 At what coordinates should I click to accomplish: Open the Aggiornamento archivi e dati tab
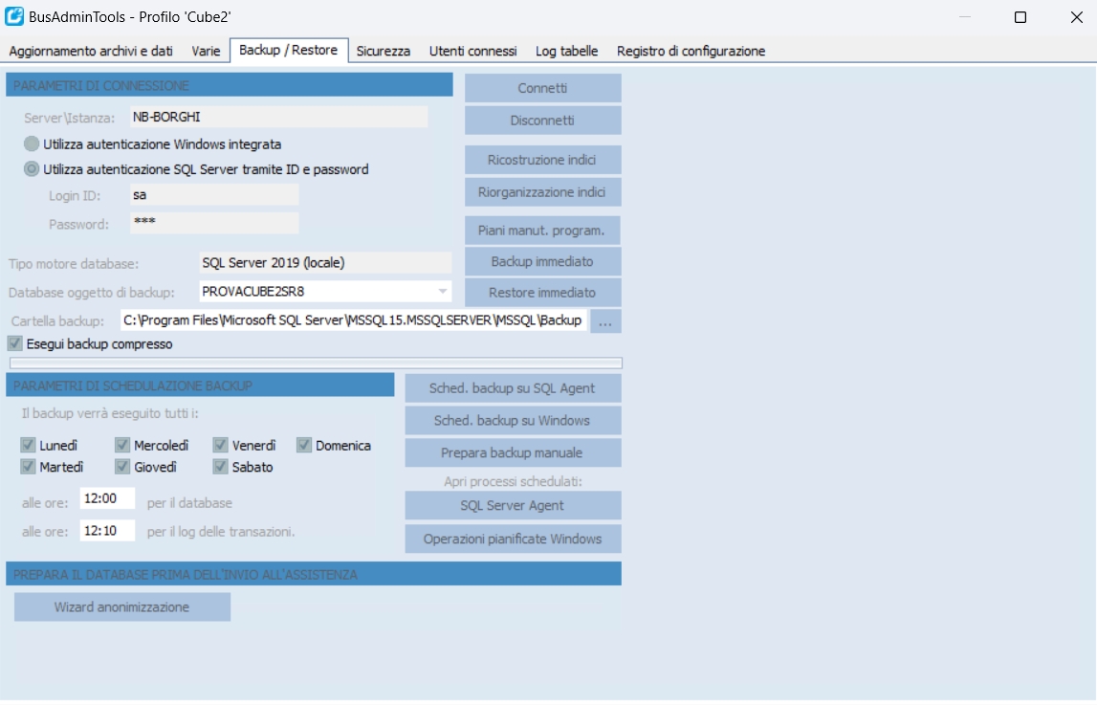[91, 51]
